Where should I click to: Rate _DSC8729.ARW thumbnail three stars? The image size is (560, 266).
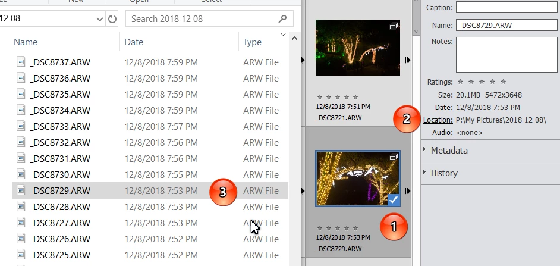(x=338, y=228)
